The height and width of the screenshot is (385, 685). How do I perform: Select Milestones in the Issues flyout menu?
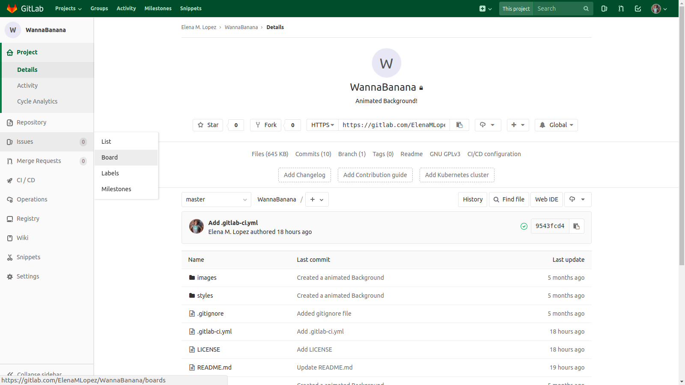(x=126, y=189)
